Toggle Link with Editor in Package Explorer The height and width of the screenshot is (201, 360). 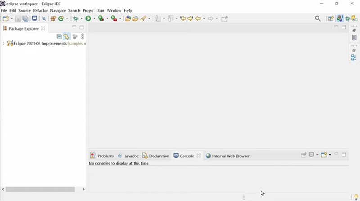[x=66, y=36]
